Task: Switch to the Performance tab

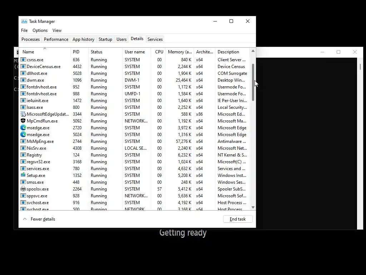Action: click(x=56, y=39)
